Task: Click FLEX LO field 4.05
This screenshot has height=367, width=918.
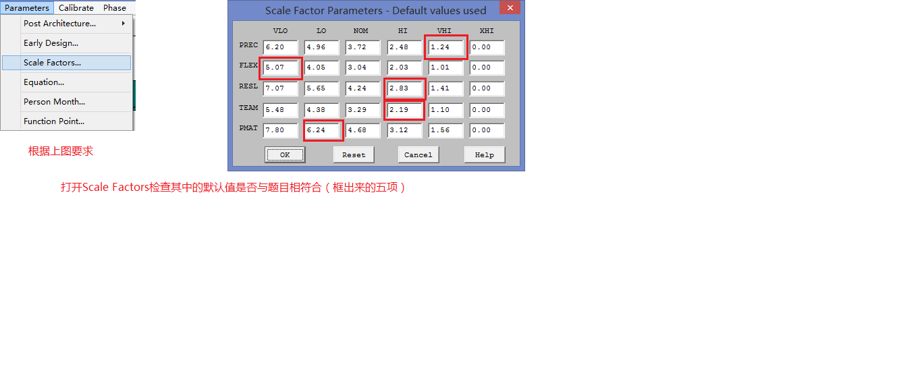Action: (x=321, y=67)
